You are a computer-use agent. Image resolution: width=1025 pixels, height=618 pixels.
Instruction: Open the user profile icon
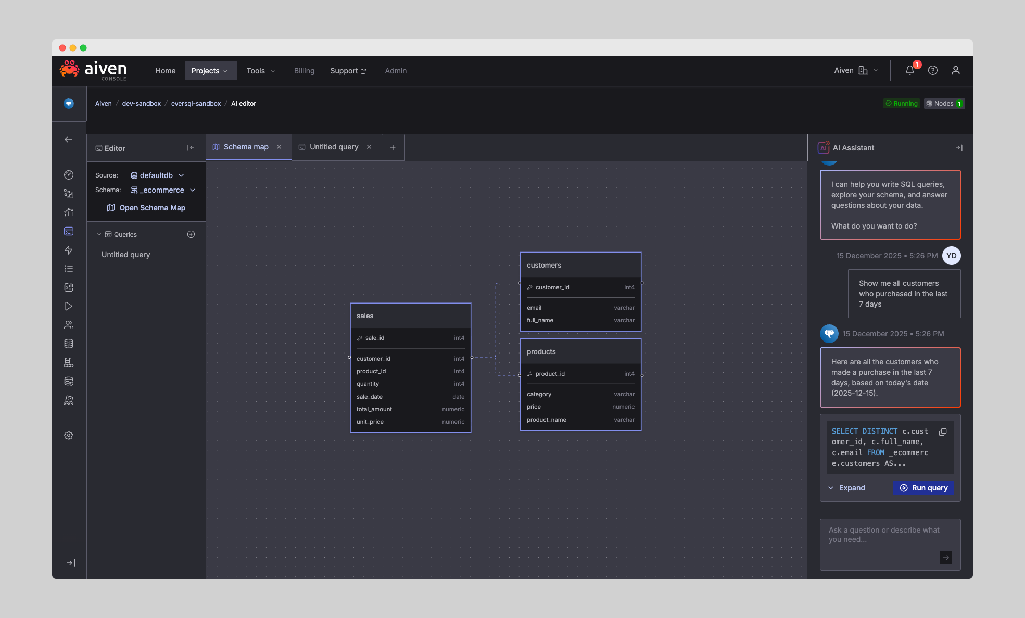[x=956, y=70]
